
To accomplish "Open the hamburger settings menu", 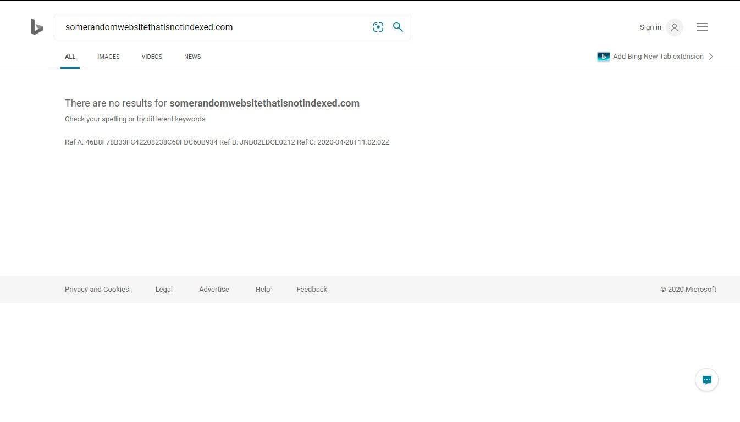I will pos(702,27).
